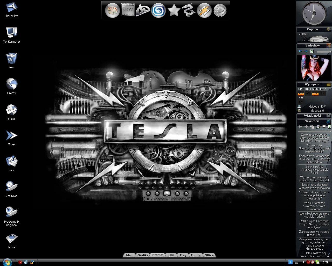Viewport: 332px width, 266px height.
Task: Refresh the Newsroom feed
Action: 330,127
